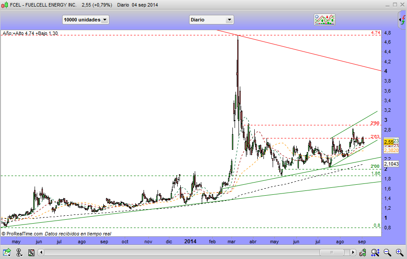Click the 2014 year label on time axis
407x259 pixels.
click(x=190, y=242)
